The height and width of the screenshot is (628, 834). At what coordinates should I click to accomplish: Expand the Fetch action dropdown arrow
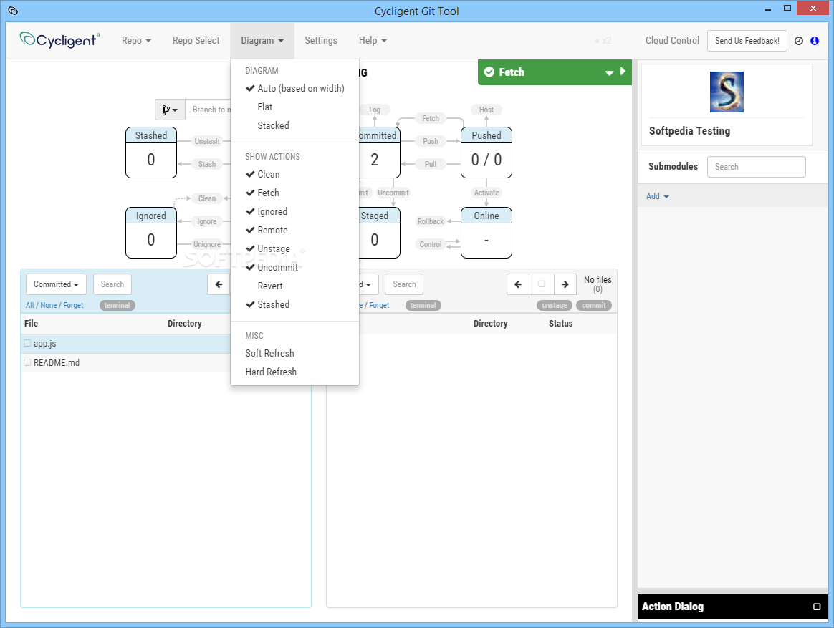[610, 73]
